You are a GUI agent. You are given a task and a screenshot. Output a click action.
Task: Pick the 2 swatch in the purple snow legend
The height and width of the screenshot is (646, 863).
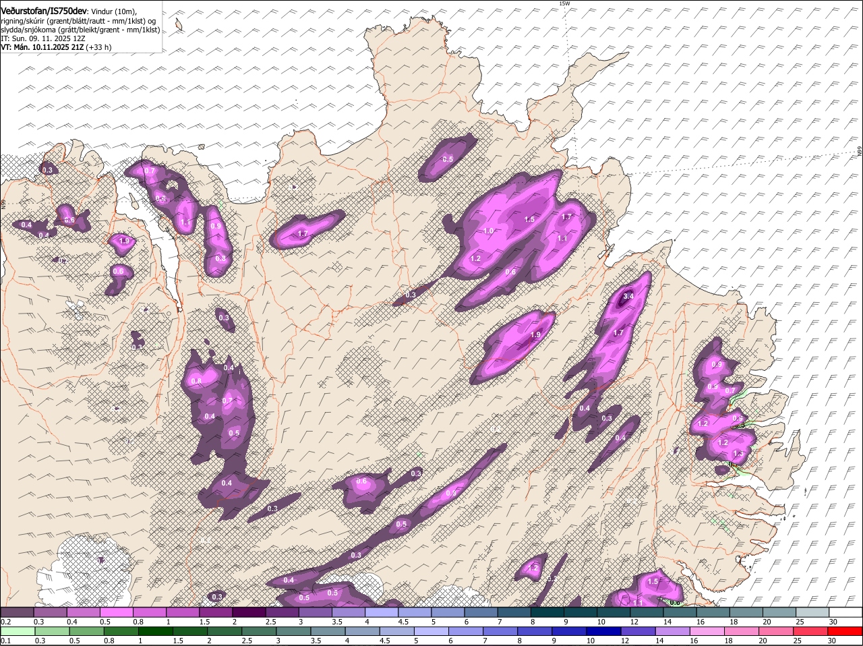[x=249, y=612]
